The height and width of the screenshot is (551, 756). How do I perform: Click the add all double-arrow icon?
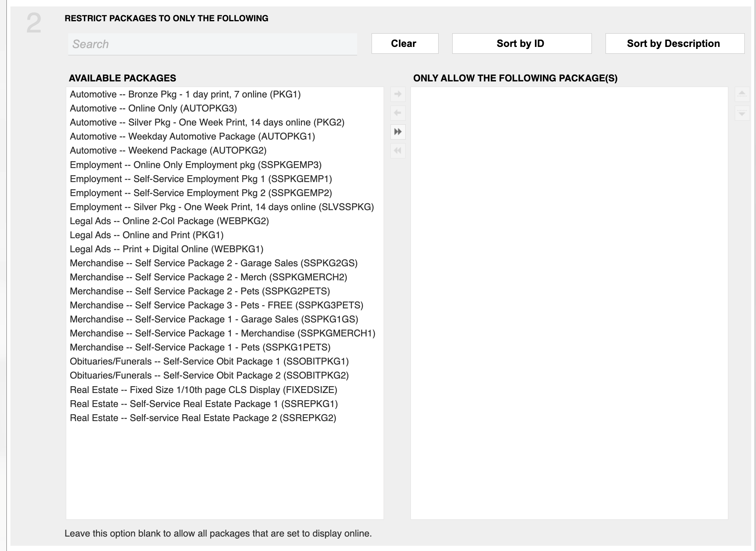[398, 132]
